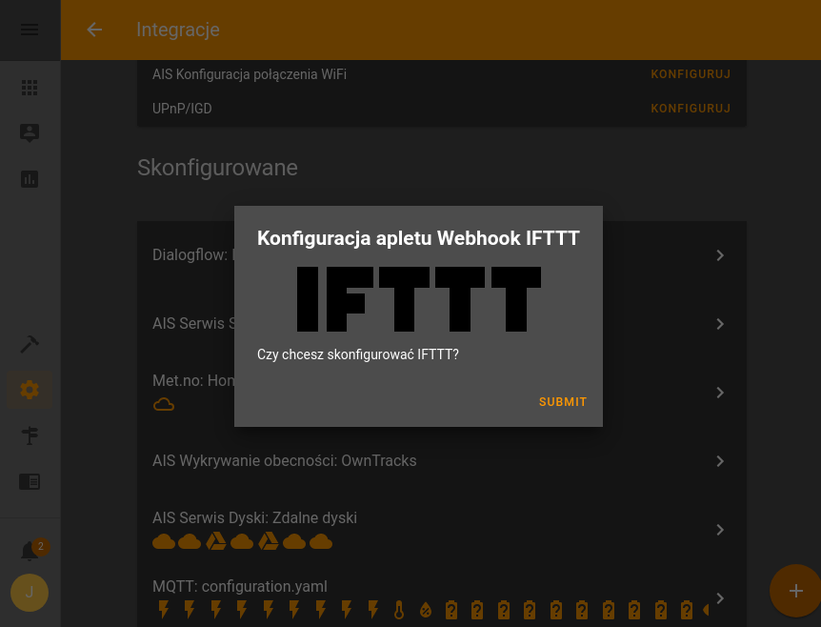
Task: Click text 'Czy chcesz skonfigurować IFTTT?'
Action: coord(357,354)
